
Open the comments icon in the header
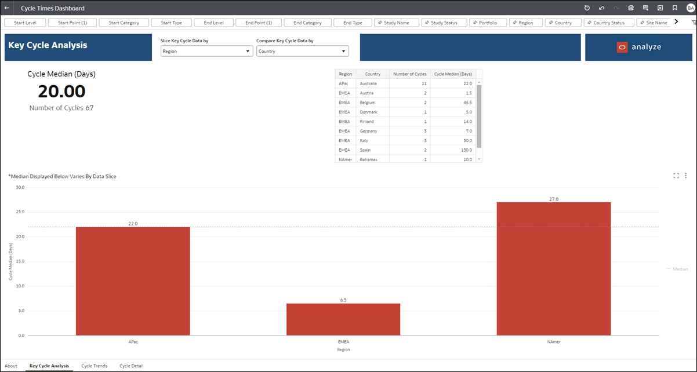tap(645, 8)
